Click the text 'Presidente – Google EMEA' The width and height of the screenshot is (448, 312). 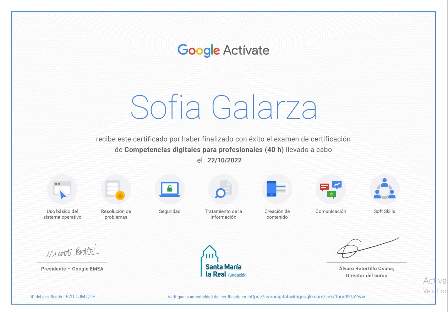pyautogui.click(x=72, y=269)
